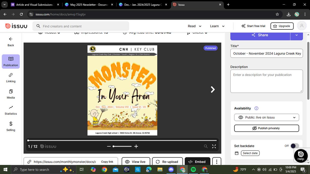Click Copy link button
This screenshot has width=310, height=174.
click(x=107, y=162)
